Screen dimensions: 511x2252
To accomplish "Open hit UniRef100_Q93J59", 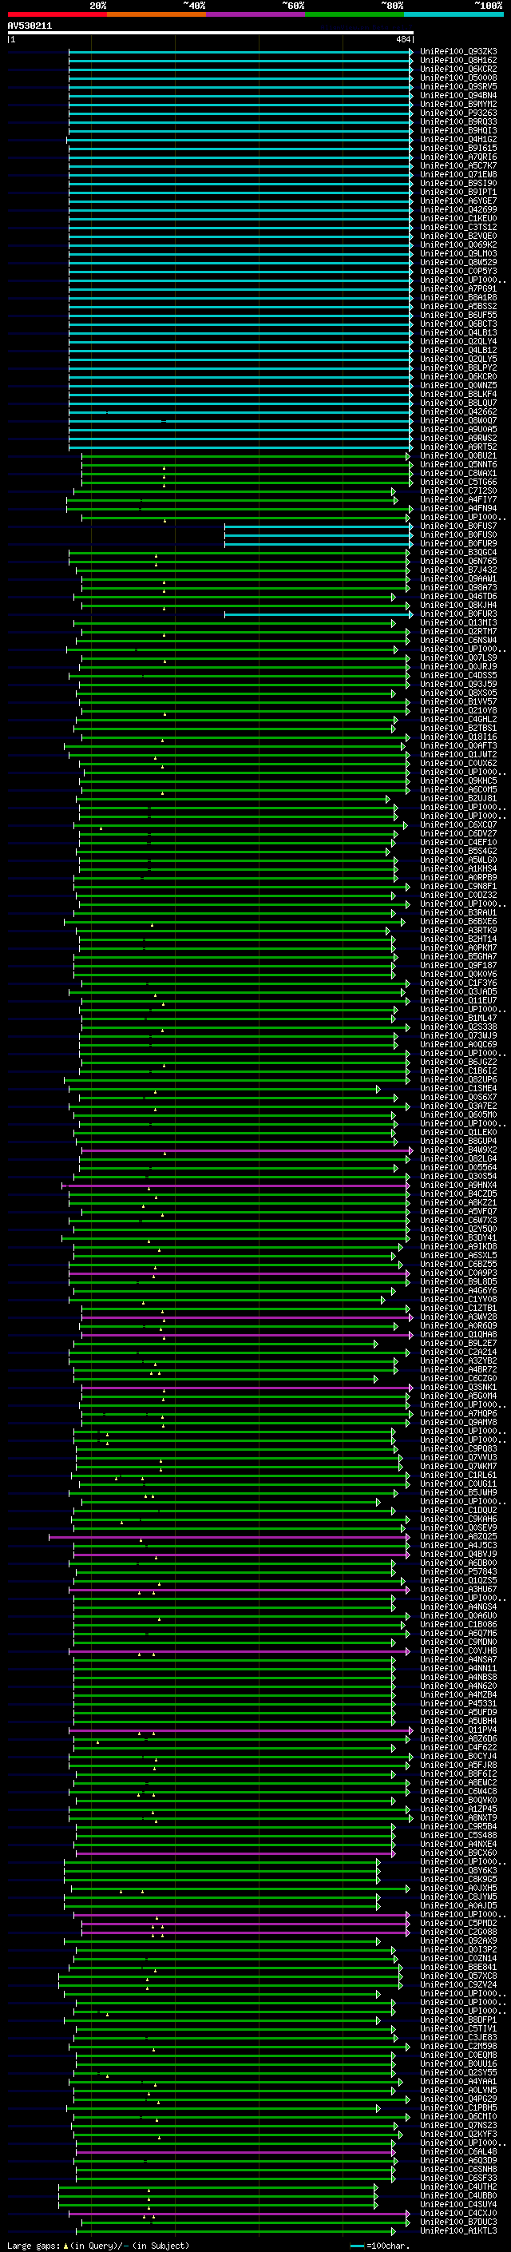I will (458, 685).
